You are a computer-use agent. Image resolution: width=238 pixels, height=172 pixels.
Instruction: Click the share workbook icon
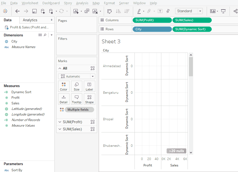235,11
